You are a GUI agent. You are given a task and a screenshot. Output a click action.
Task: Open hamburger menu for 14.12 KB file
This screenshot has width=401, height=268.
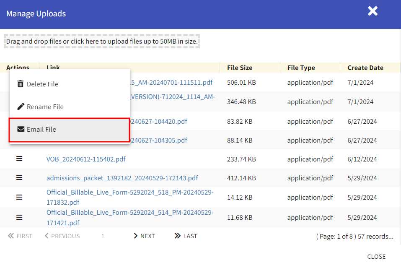click(19, 197)
